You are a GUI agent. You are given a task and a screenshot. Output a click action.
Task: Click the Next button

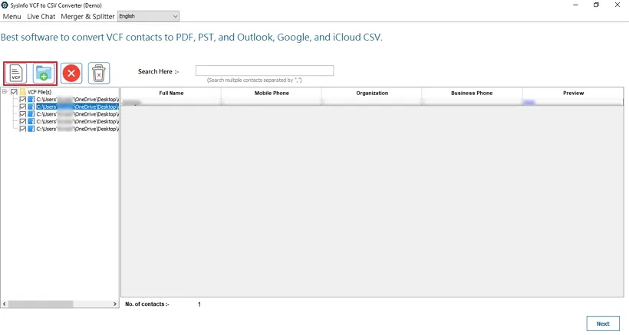[603, 324]
